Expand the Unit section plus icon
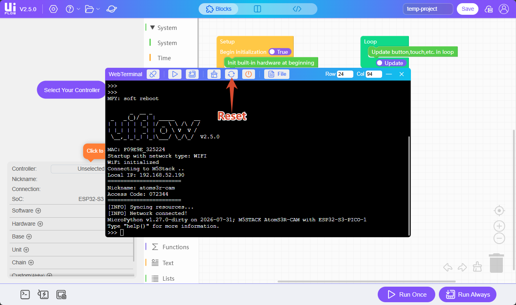Screen dimensions: 516x305 pyautogui.click(x=26, y=250)
